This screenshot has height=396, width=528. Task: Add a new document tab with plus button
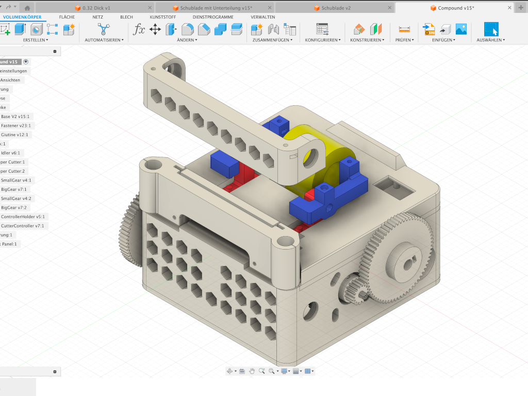(x=521, y=8)
